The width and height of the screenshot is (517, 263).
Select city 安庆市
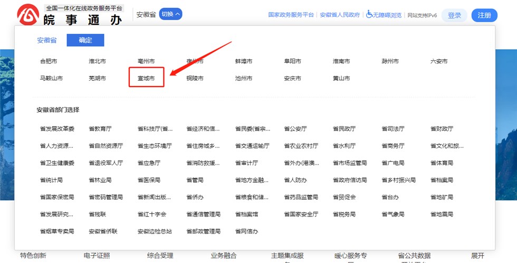point(292,79)
